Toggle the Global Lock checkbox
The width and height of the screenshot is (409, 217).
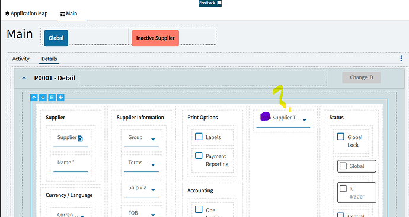click(341, 137)
